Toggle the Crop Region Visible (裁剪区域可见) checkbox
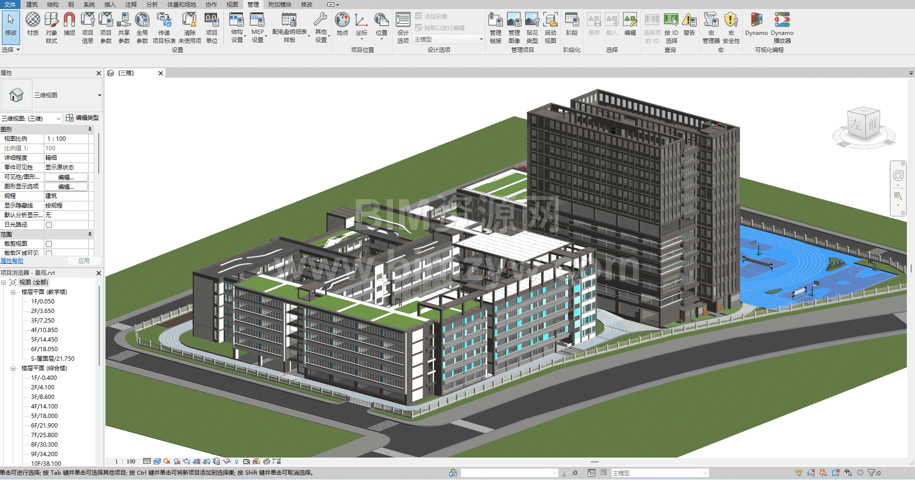The image size is (915, 480). click(49, 253)
